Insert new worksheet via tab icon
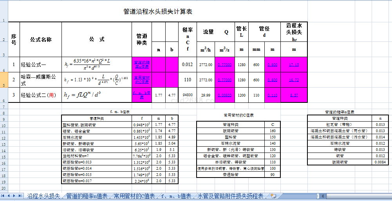Screen dimensions: 392x201 (x=273, y=196)
